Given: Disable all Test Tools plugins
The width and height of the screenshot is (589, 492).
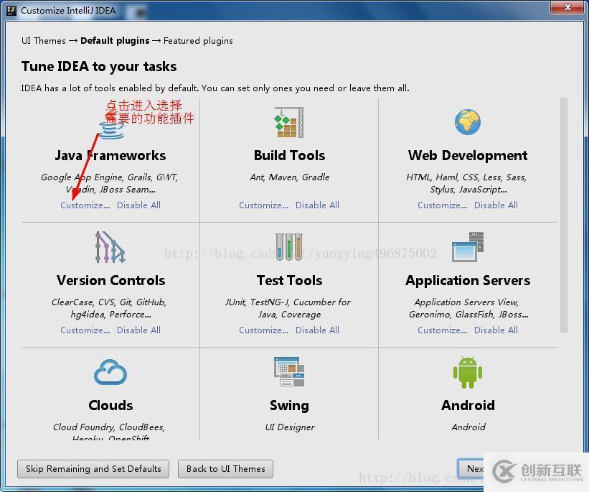Looking at the screenshot, I should [x=317, y=330].
